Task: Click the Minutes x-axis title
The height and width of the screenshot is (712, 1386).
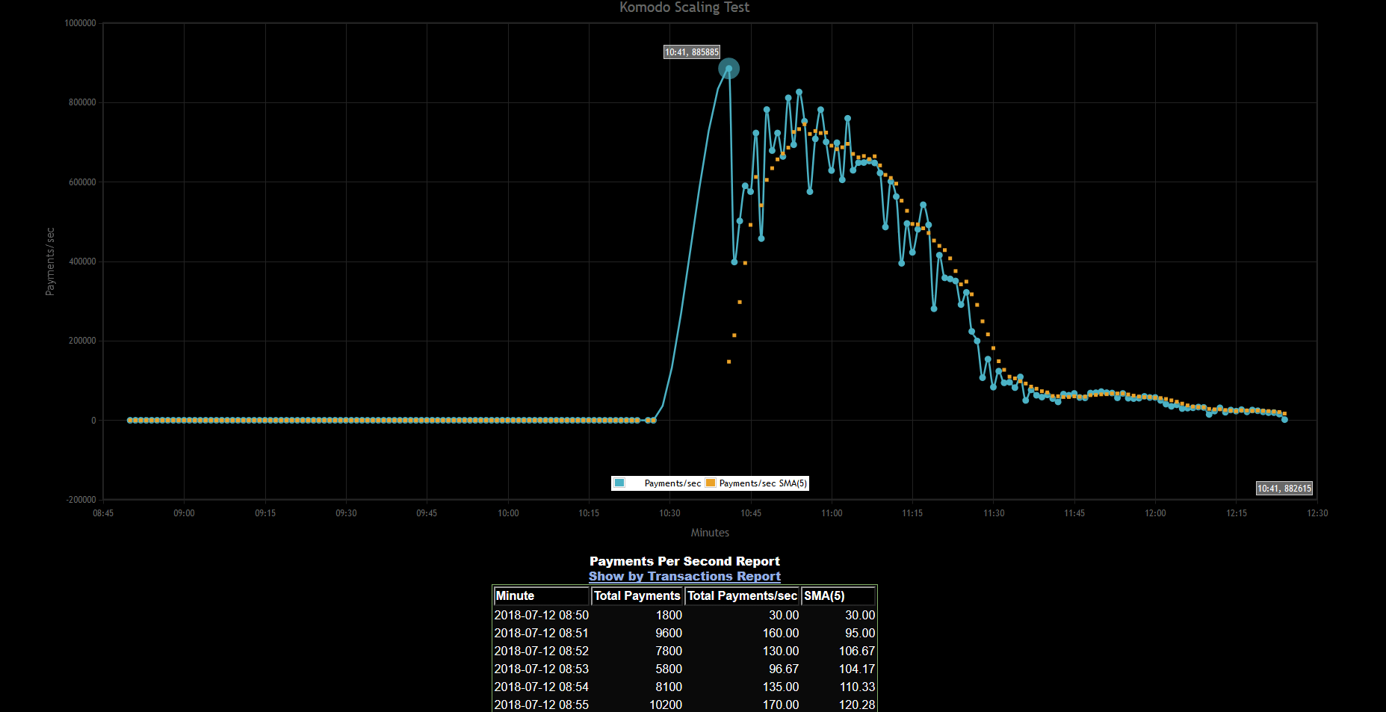Action: pyautogui.click(x=710, y=533)
